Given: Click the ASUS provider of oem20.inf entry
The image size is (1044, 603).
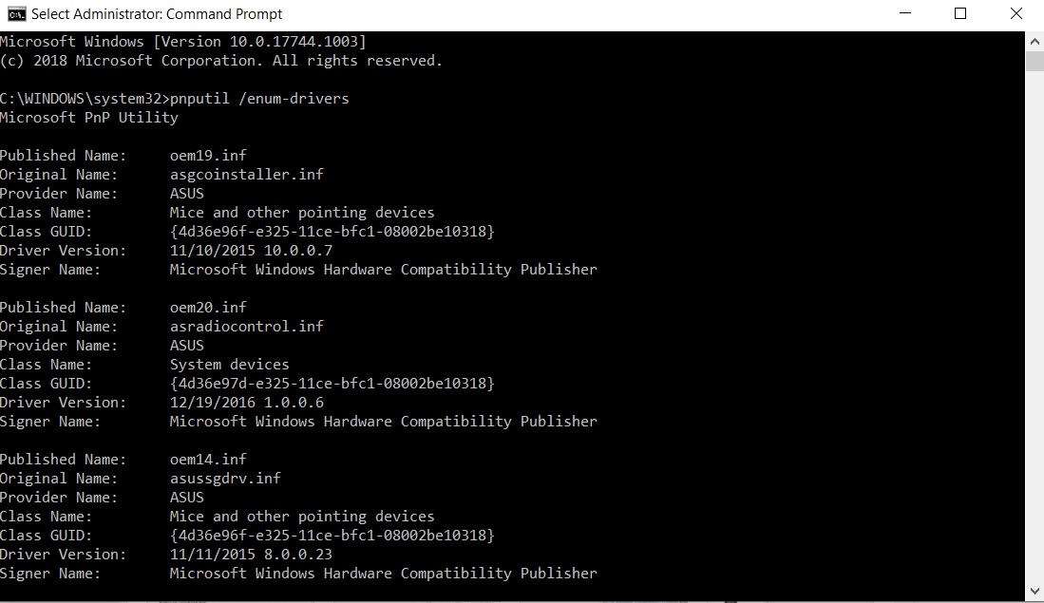Looking at the screenshot, I should pyautogui.click(x=187, y=346).
